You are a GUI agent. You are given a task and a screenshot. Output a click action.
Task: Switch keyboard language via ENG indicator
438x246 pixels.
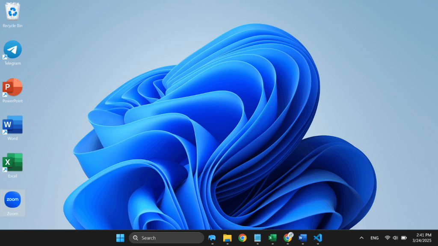(374, 238)
